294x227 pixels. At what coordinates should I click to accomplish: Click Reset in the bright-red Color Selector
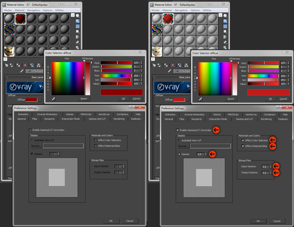(231, 99)
